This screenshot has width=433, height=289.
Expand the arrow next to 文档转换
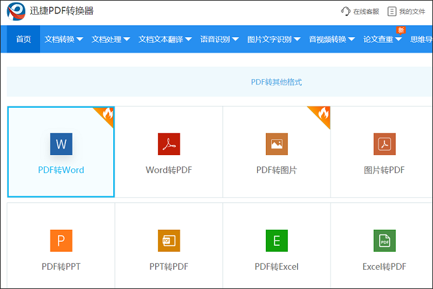point(79,39)
